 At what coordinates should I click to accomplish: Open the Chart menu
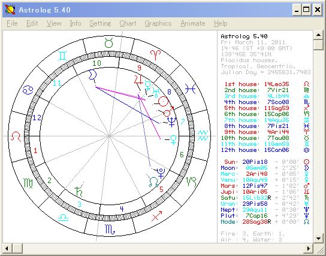pos(128,23)
